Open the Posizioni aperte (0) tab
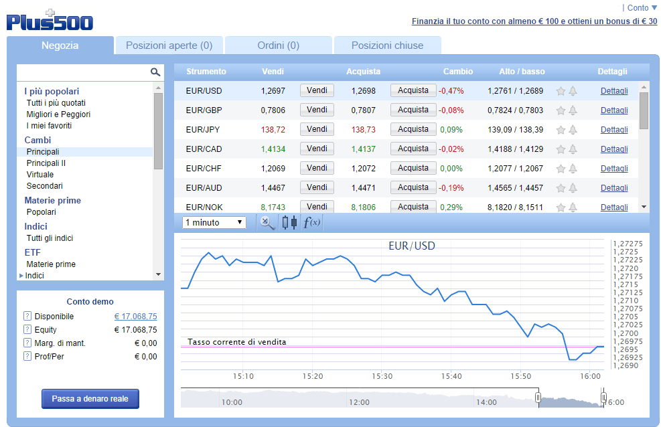This screenshot has width=661, height=427. click(169, 46)
